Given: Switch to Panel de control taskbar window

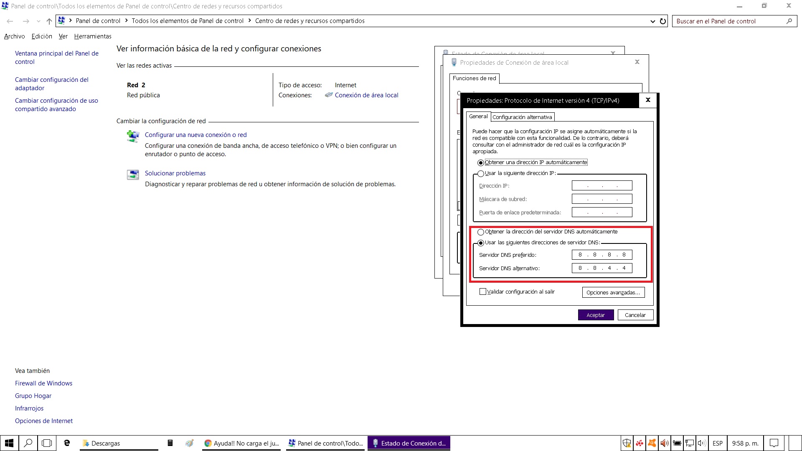Looking at the screenshot, I should coord(326,443).
